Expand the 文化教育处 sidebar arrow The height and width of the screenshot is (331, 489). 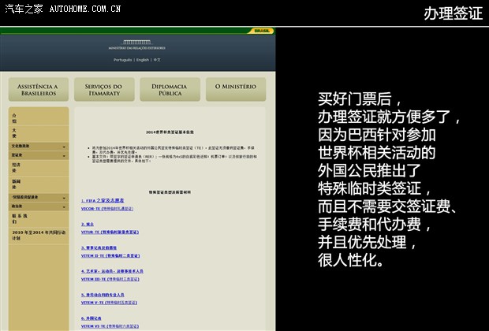pyautogui.click(x=64, y=147)
